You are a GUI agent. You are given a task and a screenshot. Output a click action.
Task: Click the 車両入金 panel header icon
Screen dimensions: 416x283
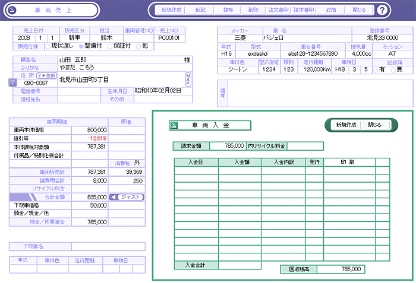point(174,125)
